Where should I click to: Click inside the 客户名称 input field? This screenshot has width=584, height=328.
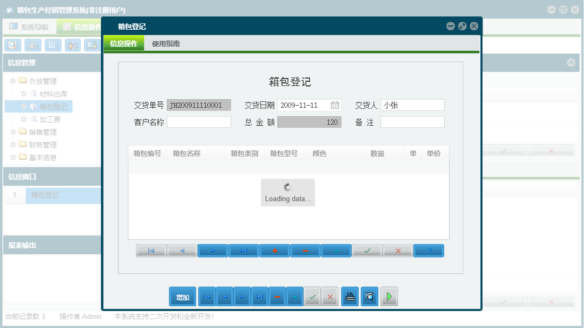point(199,122)
